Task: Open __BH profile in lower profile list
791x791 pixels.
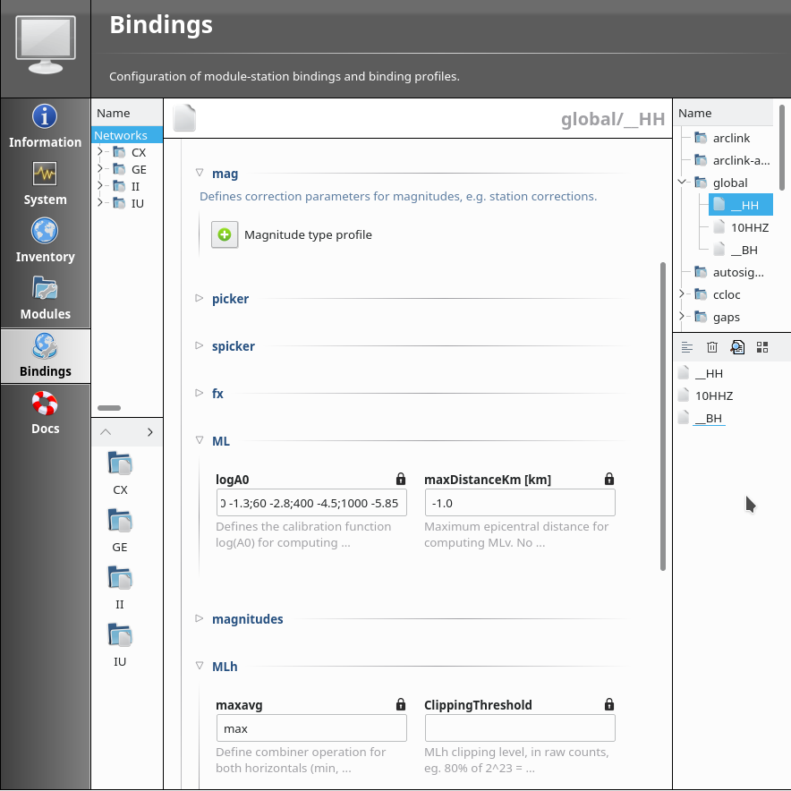Action: 701,418
